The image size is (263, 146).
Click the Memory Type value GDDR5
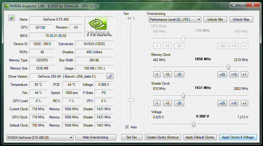point(42,60)
